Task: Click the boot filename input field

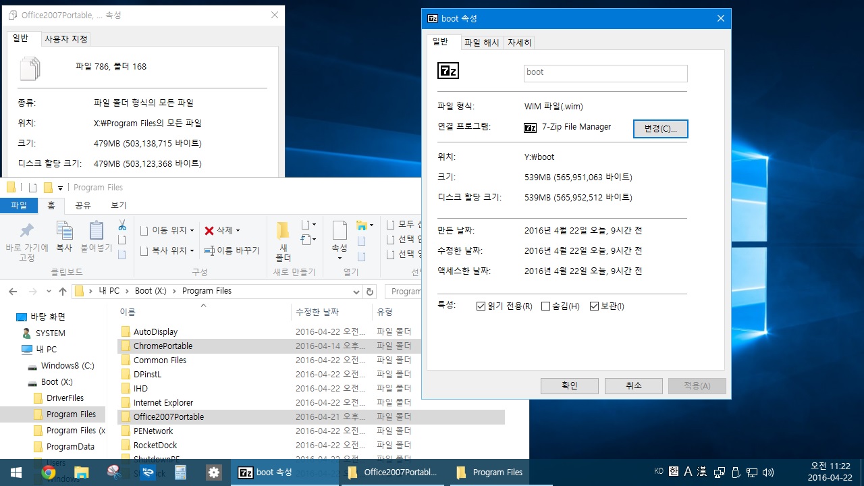Action: (605, 73)
